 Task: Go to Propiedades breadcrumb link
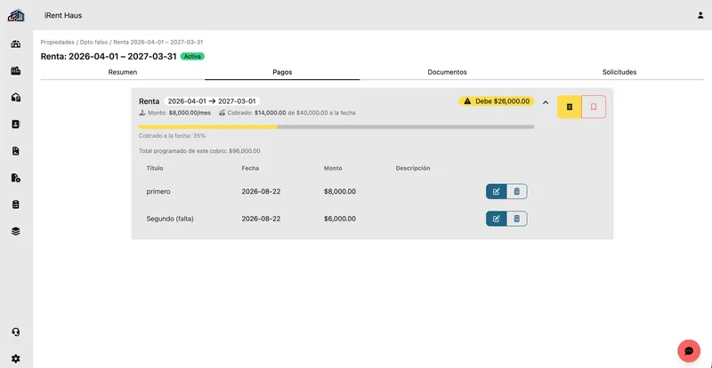(x=57, y=42)
